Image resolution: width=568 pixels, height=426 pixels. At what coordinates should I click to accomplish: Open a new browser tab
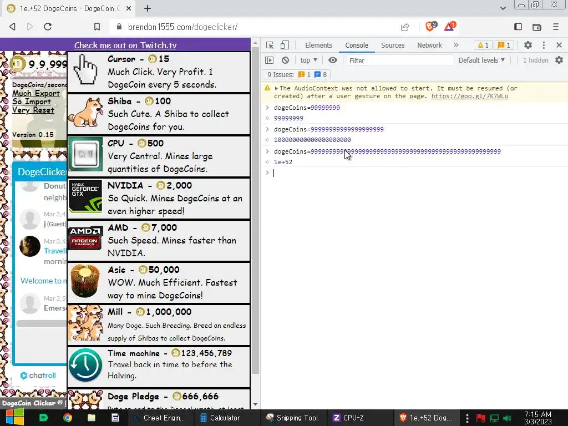tap(148, 8)
